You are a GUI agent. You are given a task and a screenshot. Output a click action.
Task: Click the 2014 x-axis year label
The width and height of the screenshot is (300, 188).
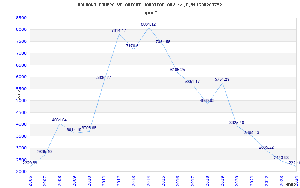tap(148, 181)
